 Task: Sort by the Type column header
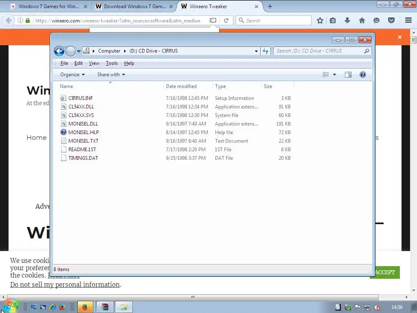tap(237, 86)
